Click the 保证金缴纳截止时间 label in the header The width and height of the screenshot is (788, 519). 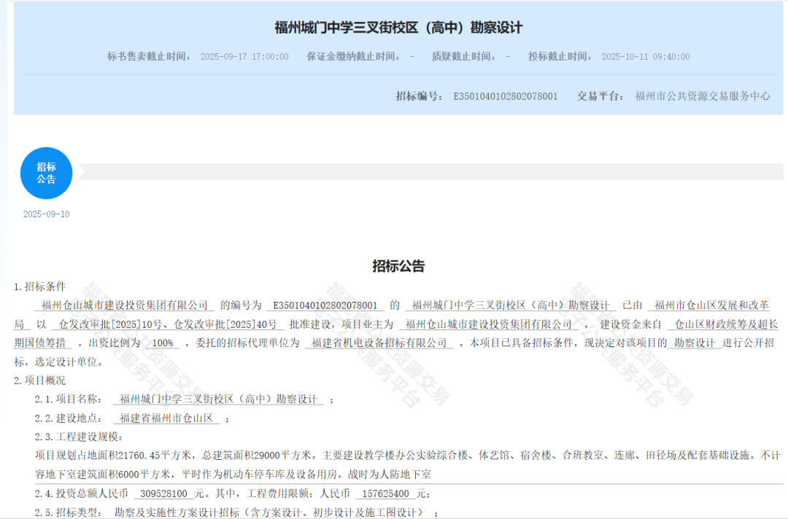click(353, 57)
